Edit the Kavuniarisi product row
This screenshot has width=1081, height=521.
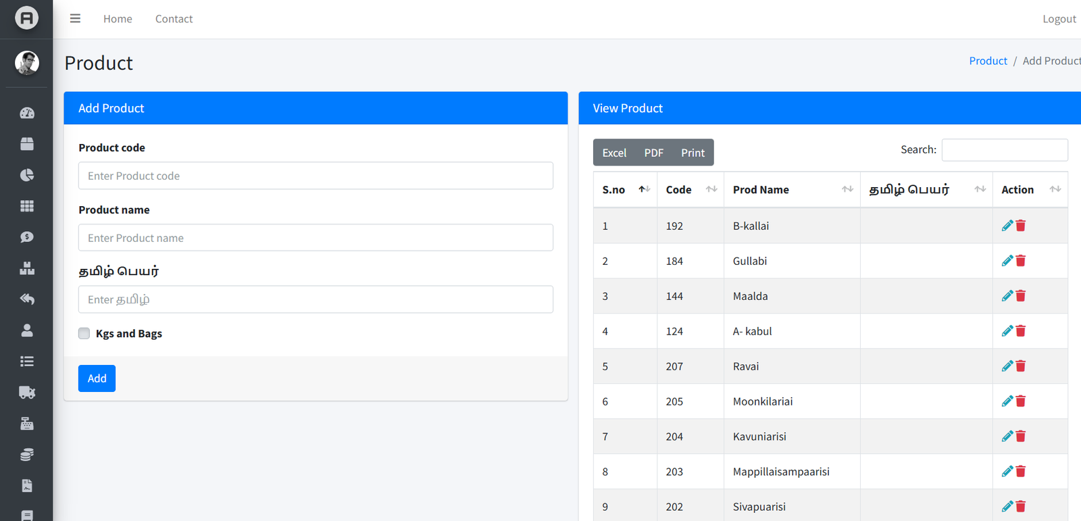(x=1007, y=437)
